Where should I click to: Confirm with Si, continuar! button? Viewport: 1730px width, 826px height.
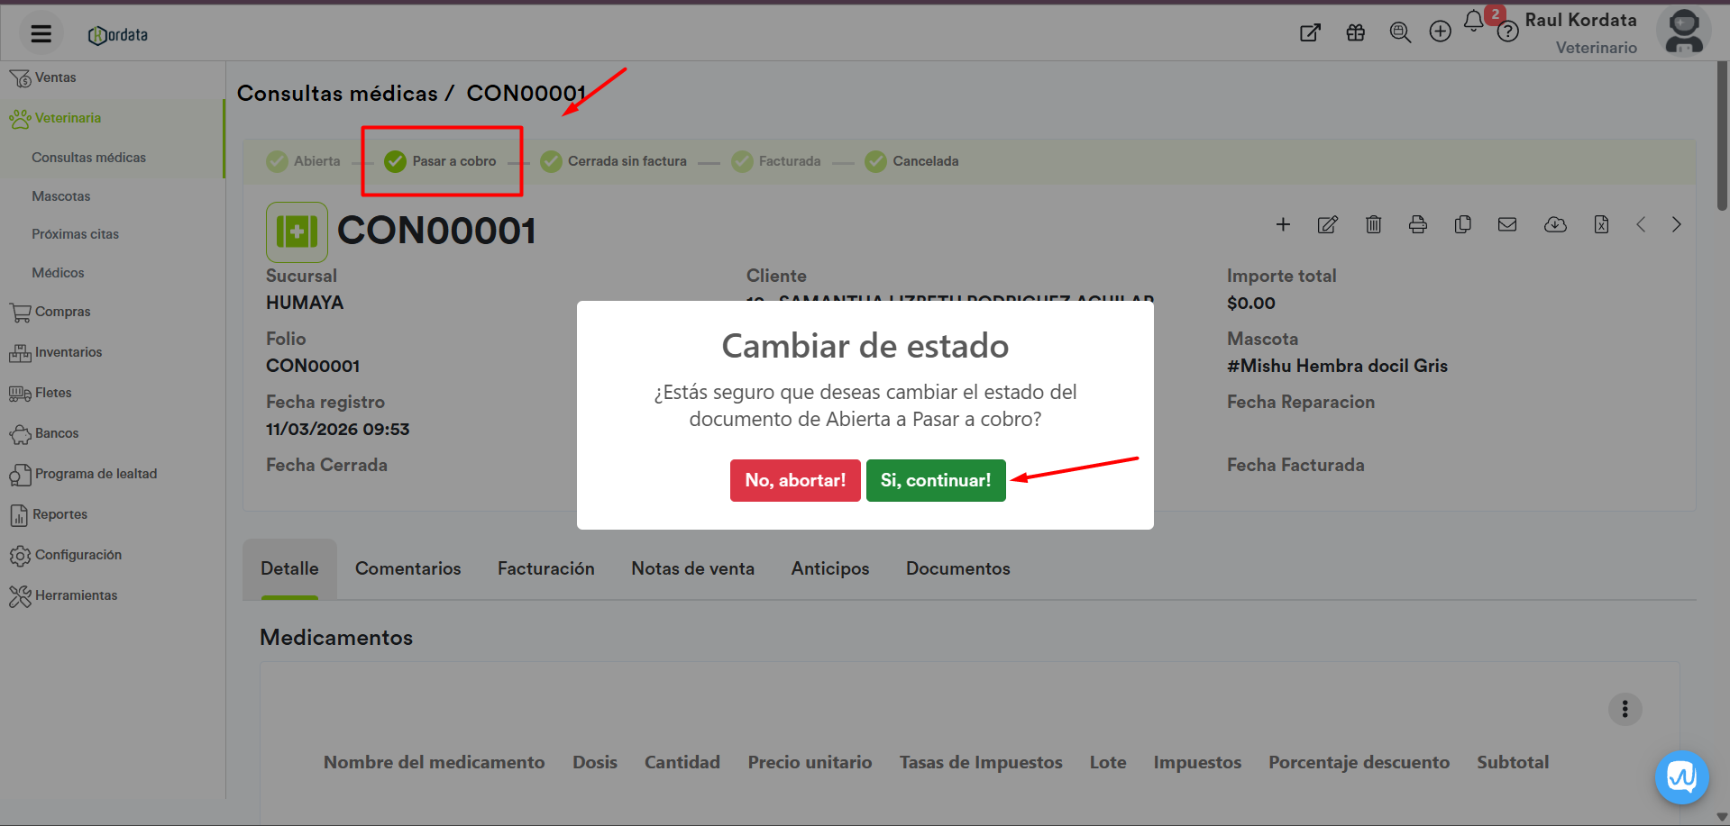pos(935,480)
